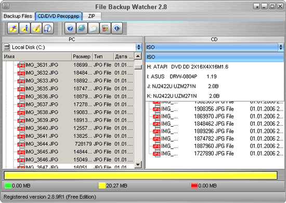Click the burn disc toolbar icon
Viewport: 286px width, 203px height.
pyautogui.click(x=13, y=28)
